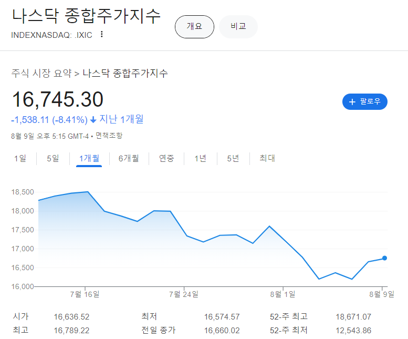Select the 1개월 time range tab
This screenshot has width=408, height=339.
[89, 158]
